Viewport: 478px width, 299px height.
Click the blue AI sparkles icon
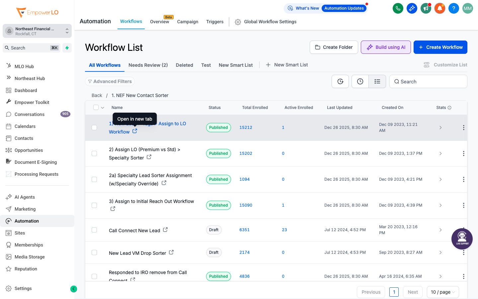(x=412, y=8)
